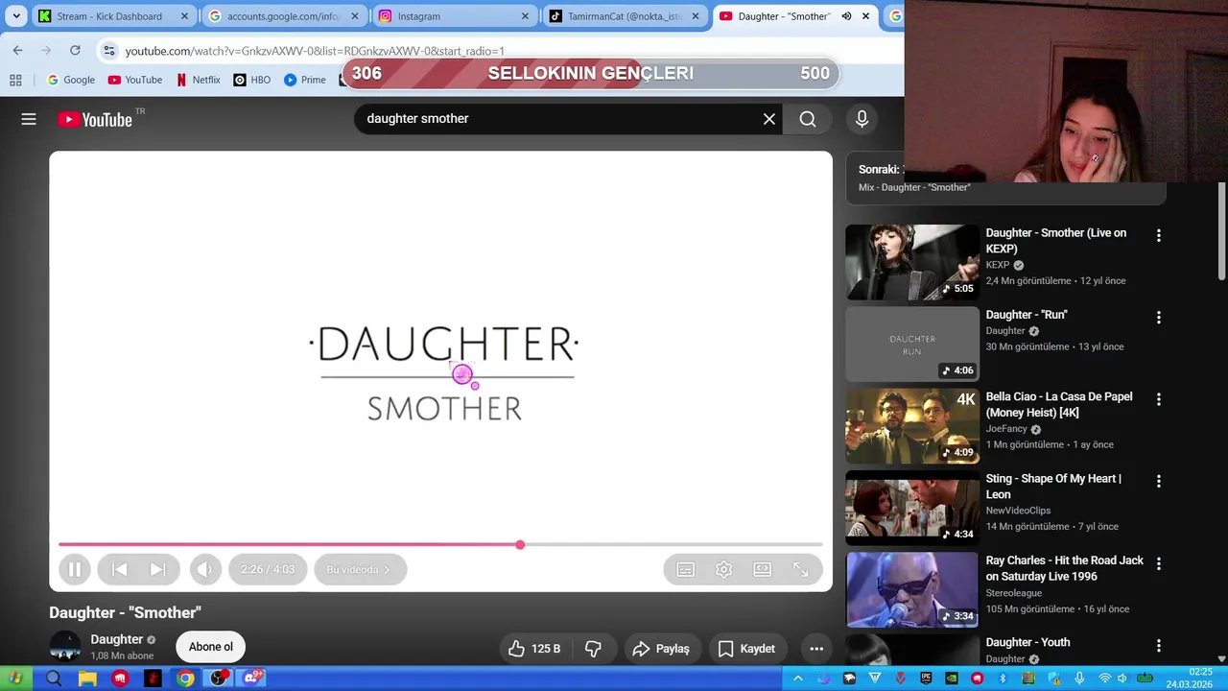
Task: Skip to the previous video
Action: (120, 569)
